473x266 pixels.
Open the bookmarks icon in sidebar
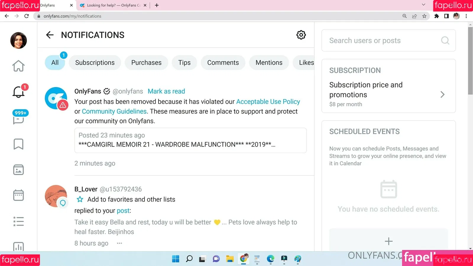coord(18,144)
